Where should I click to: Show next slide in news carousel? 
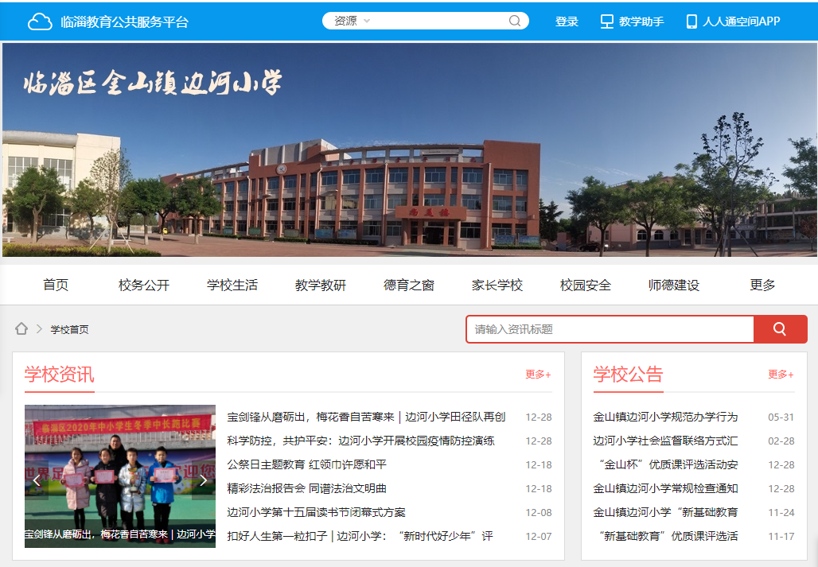[203, 480]
